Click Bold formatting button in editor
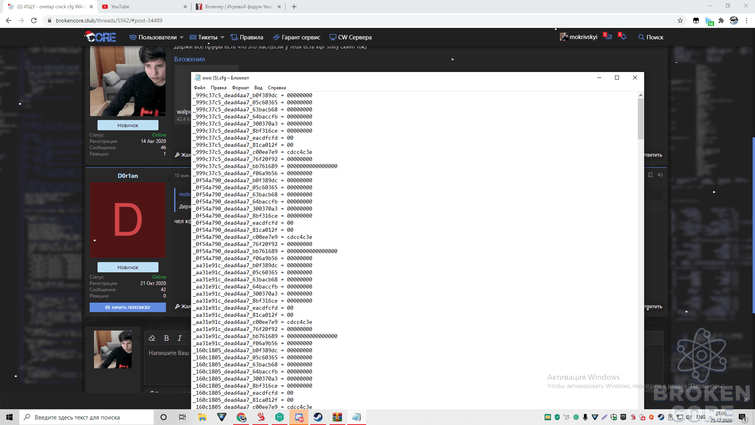The width and height of the screenshot is (755, 425). tap(166, 338)
